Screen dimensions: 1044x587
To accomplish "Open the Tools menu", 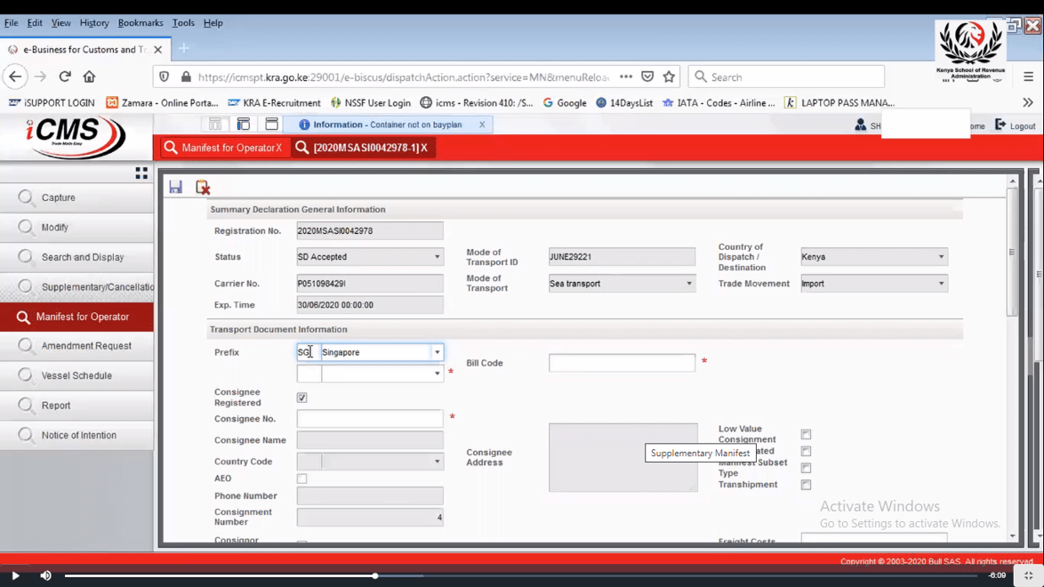I will coord(183,22).
